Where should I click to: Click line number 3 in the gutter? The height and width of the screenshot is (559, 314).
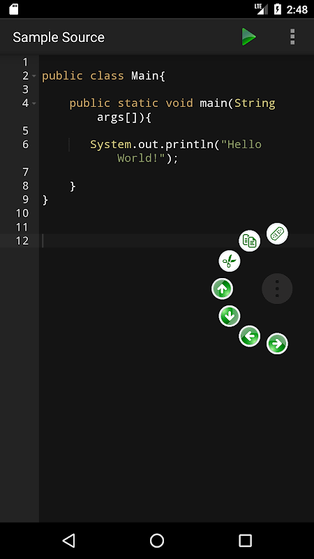point(25,89)
